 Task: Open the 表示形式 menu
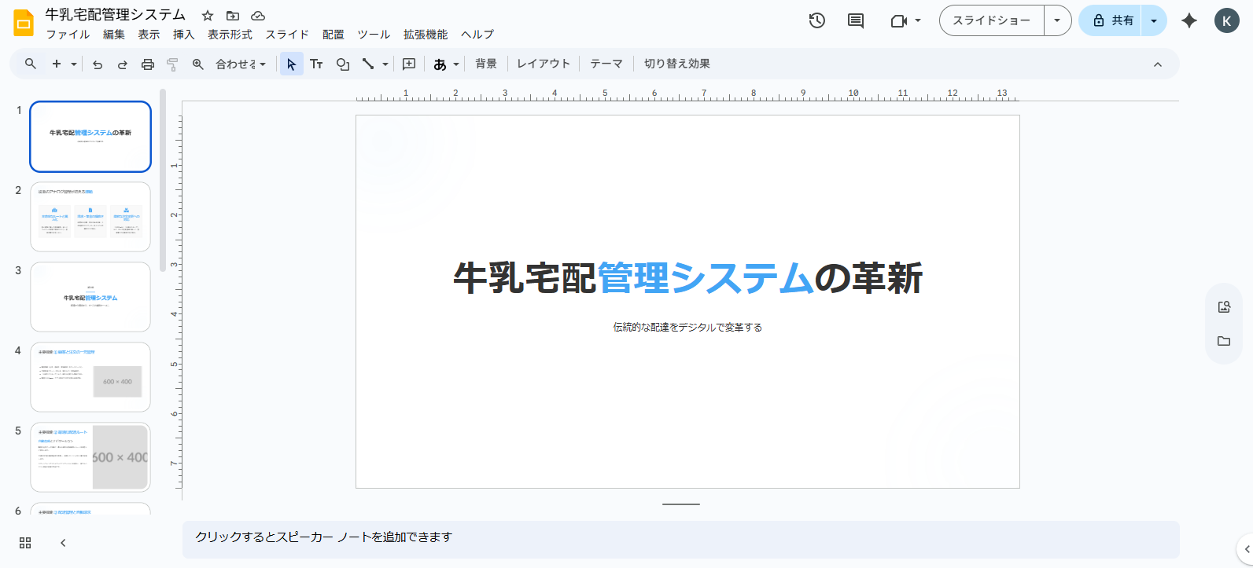[230, 35]
